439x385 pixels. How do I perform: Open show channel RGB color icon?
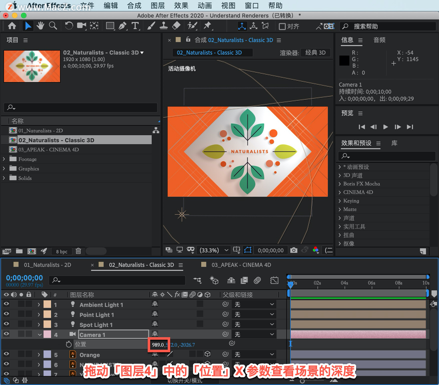pos(316,250)
